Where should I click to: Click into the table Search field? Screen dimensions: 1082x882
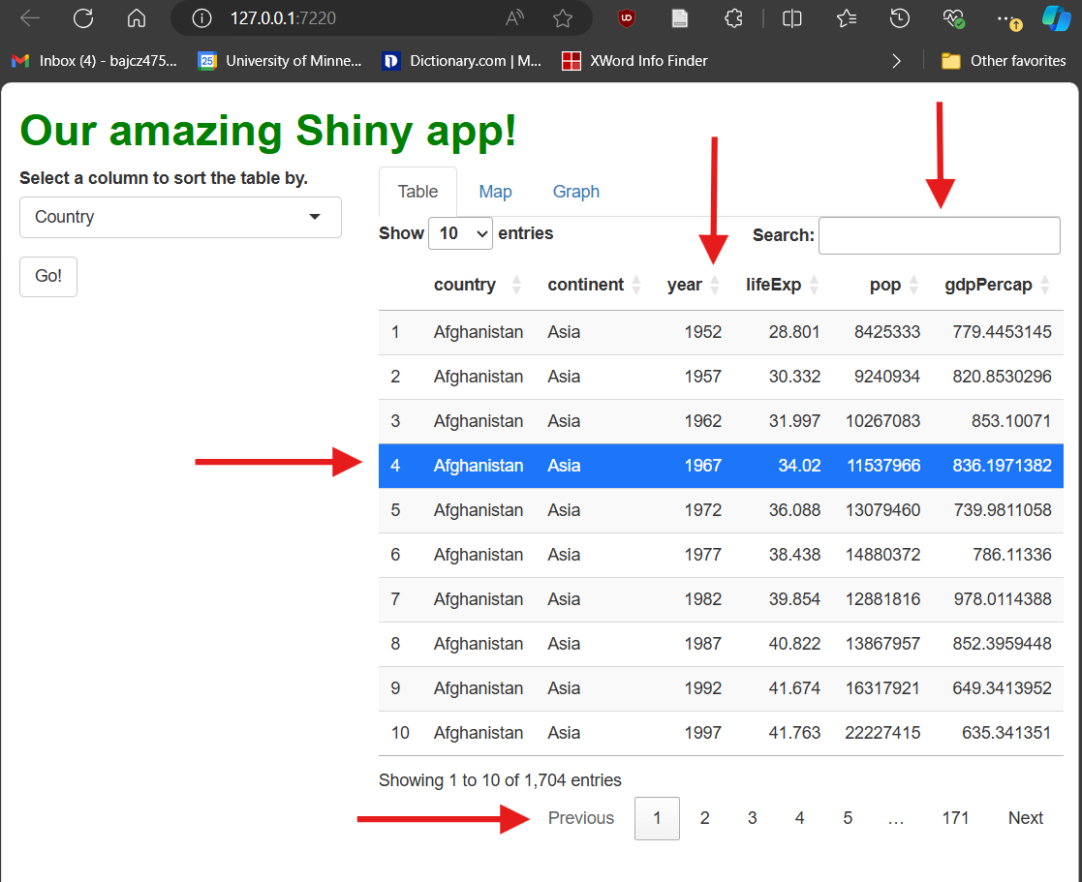click(x=939, y=235)
